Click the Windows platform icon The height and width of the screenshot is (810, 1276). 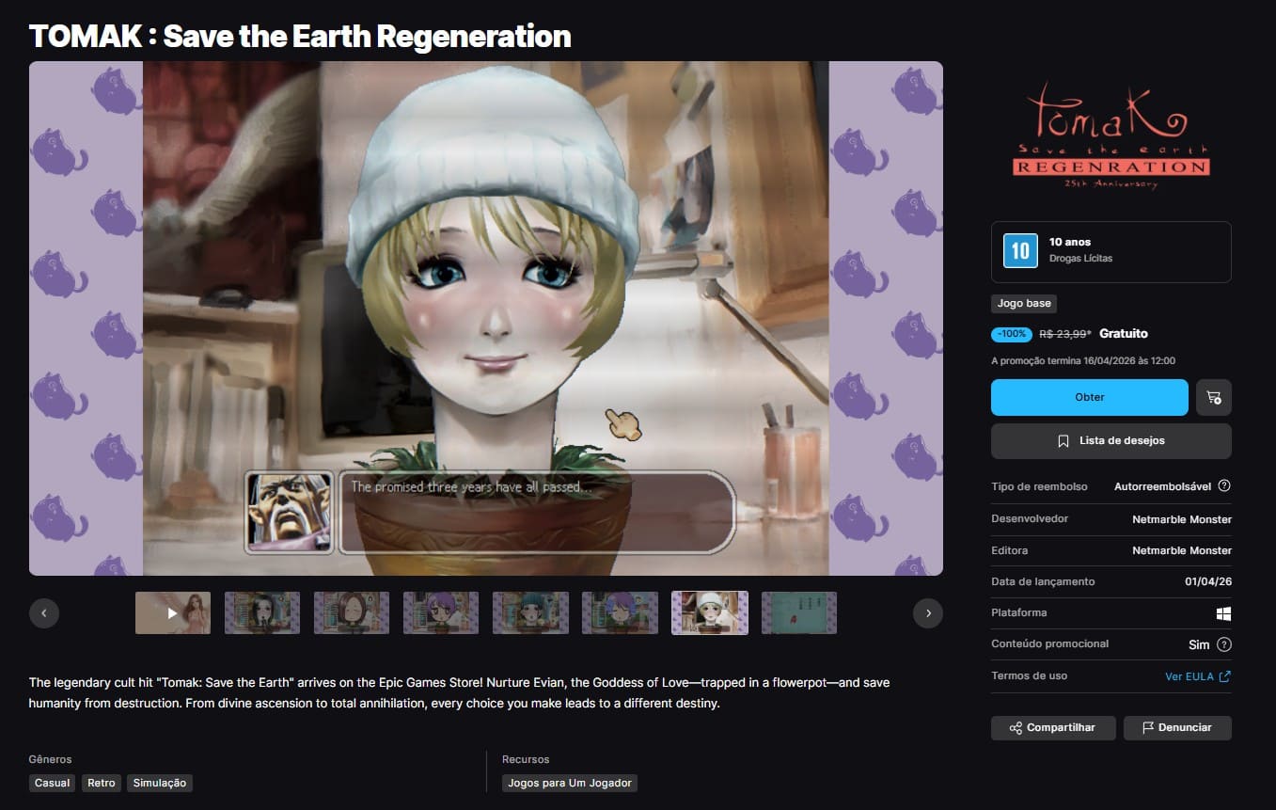1223,613
